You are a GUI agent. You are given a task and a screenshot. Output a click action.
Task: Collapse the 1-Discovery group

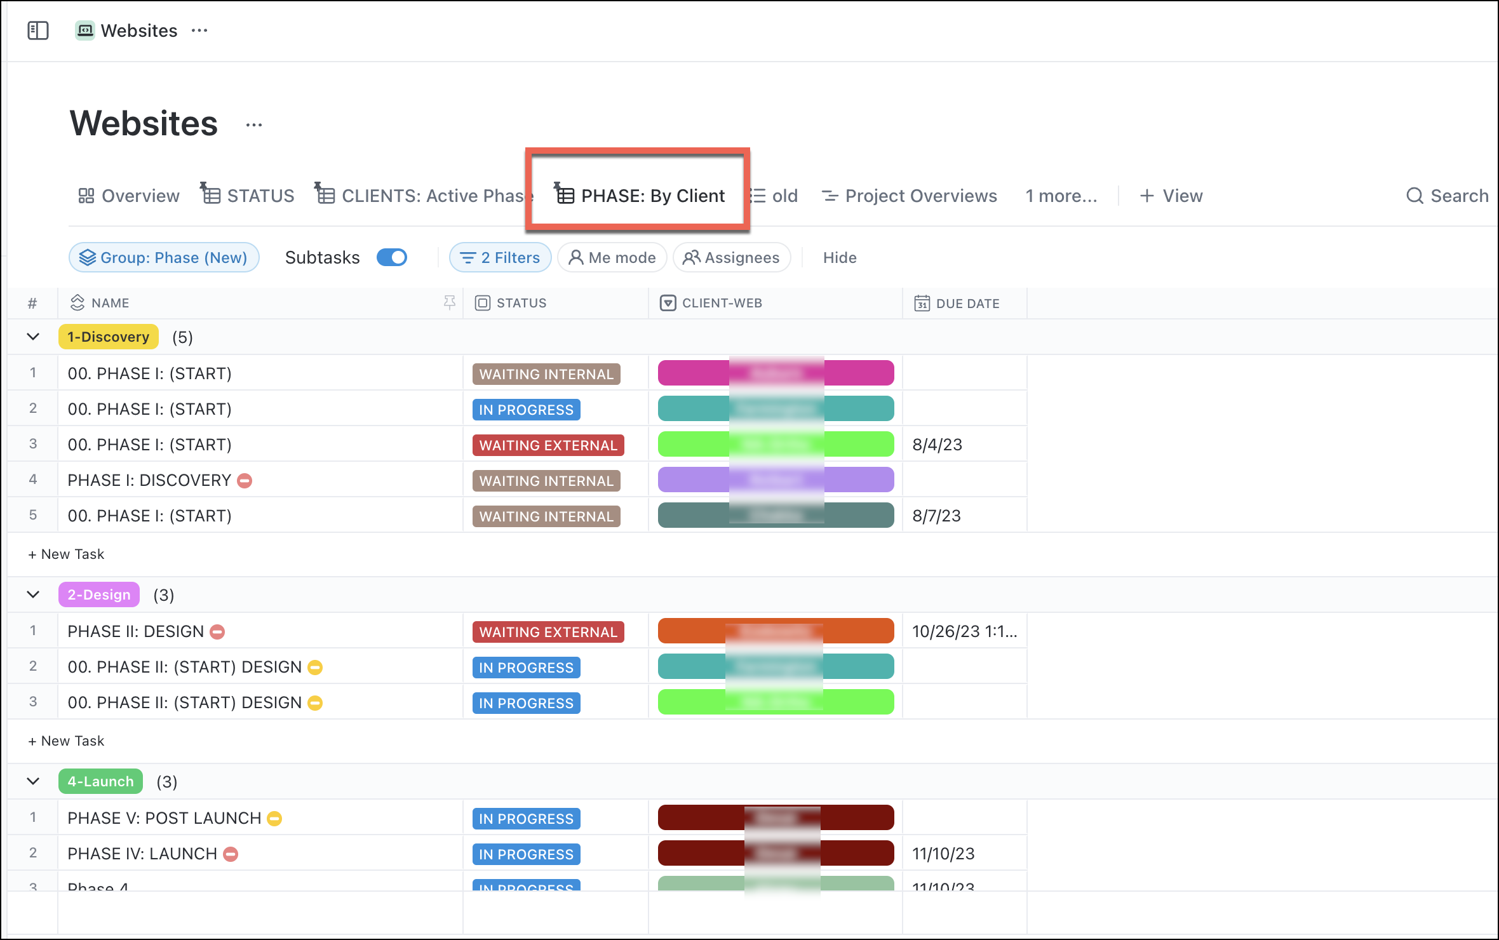click(33, 337)
